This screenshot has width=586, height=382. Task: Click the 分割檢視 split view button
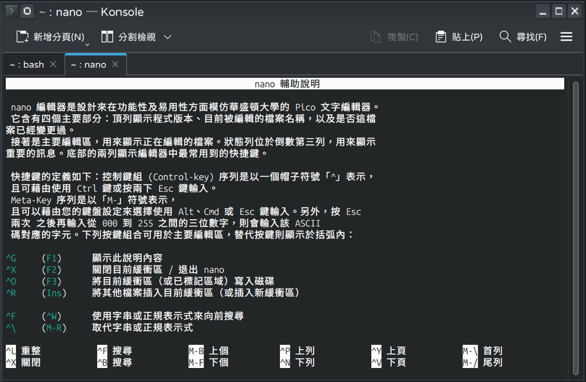129,37
